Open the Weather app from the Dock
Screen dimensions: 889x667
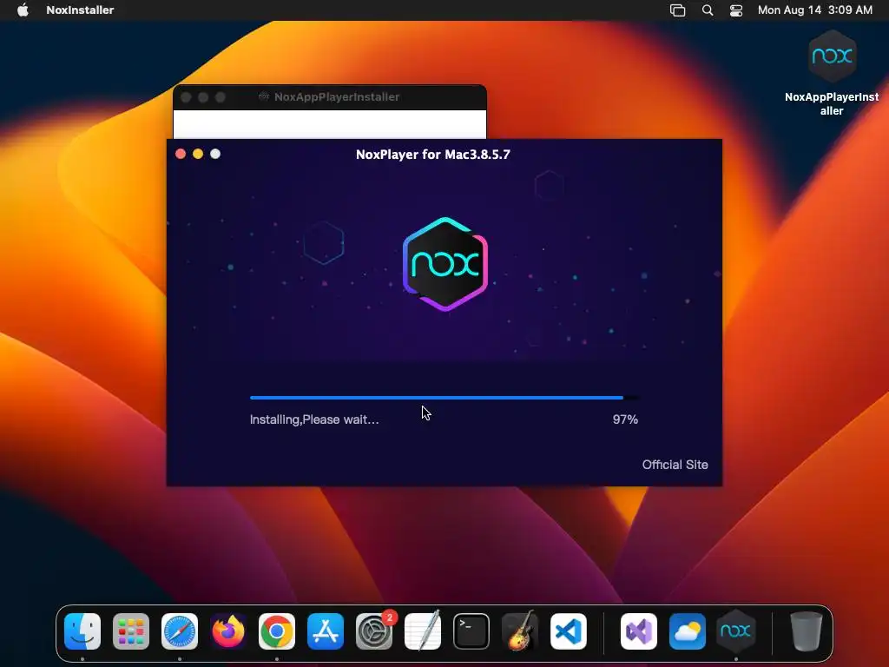[688, 631]
